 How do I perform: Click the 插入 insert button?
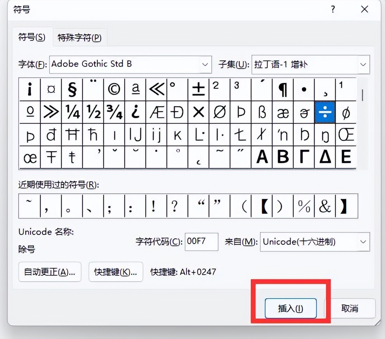click(x=291, y=308)
